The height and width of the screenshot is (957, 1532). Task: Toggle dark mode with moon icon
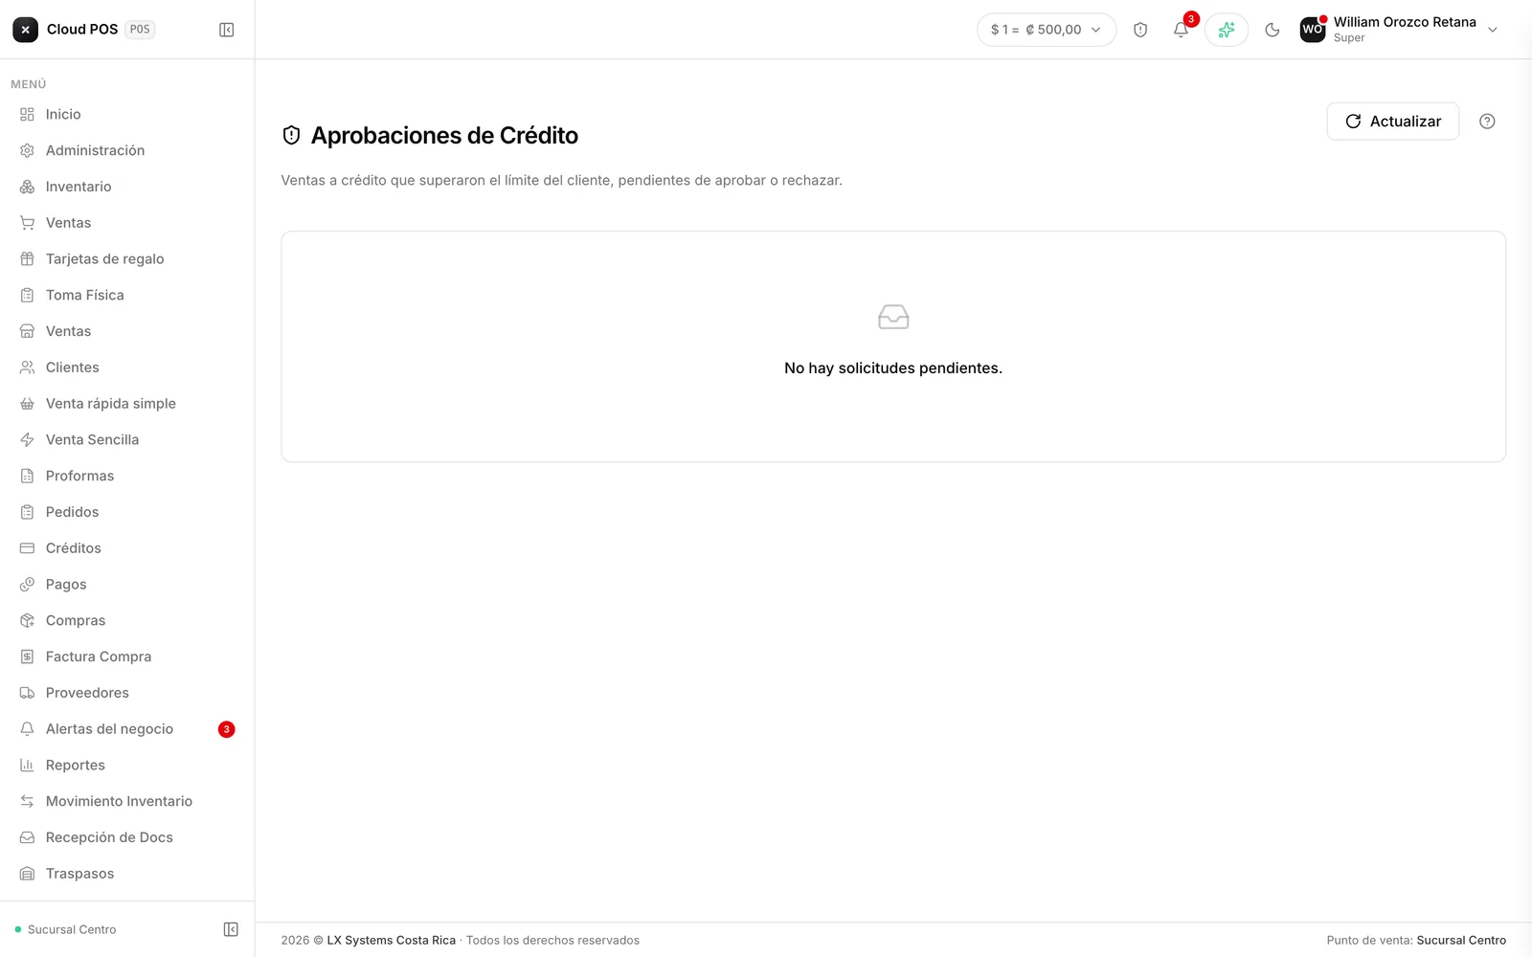click(1273, 30)
